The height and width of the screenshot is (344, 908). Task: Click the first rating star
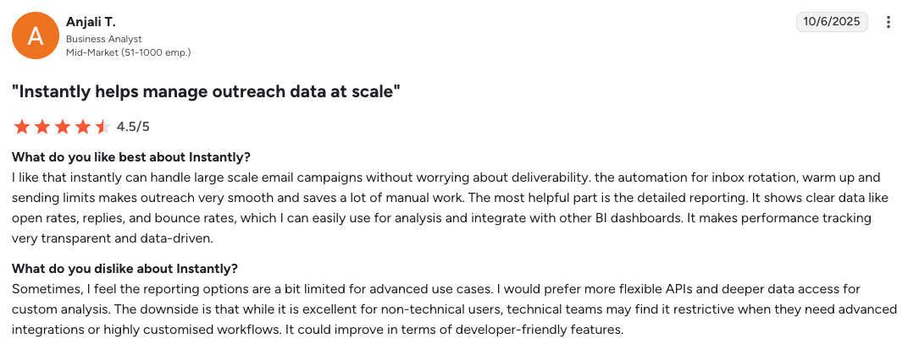(x=22, y=127)
